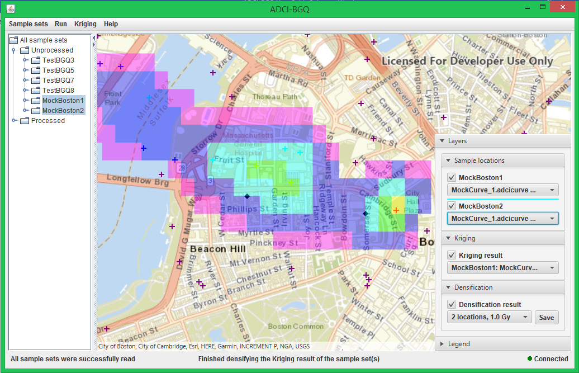The height and width of the screenshot is (373, 579).
Task: Select the MockBoston1 label in the tree
Action: (63, 101)
